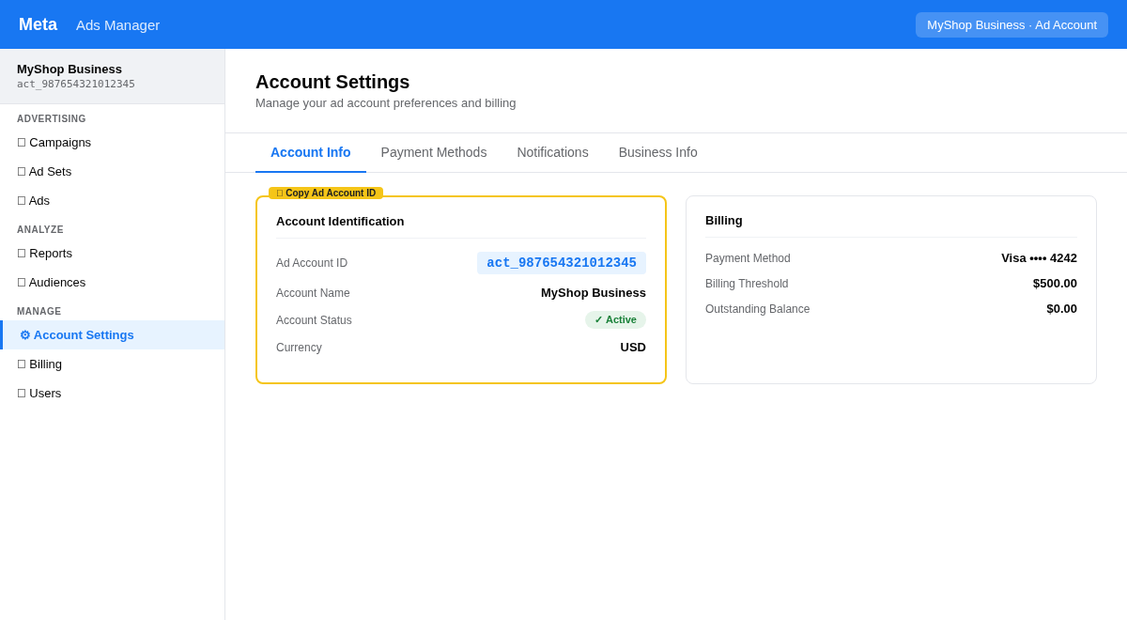Click the Payment Method label

(748, 258)
